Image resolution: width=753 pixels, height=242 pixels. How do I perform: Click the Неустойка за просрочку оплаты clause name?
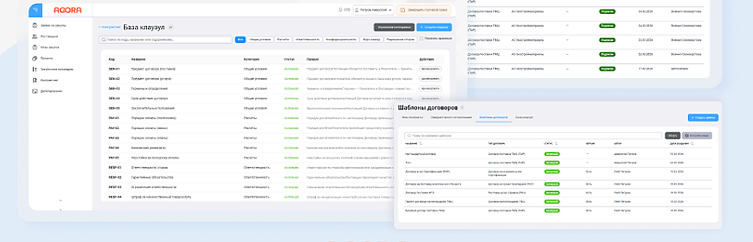[x=155, y=157]
